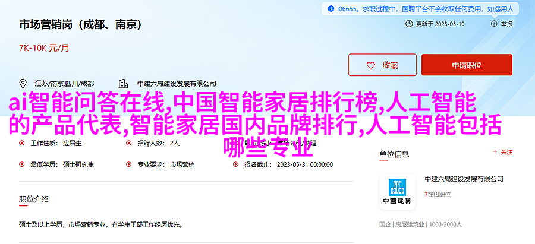The width and height of the screenshot is (535, 244).
Task: Click the company name under job title
Action: [177, 84]
